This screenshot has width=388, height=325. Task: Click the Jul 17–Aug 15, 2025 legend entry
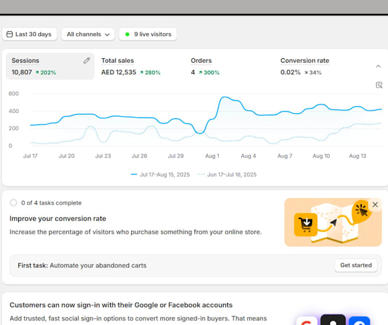[160, 174]
